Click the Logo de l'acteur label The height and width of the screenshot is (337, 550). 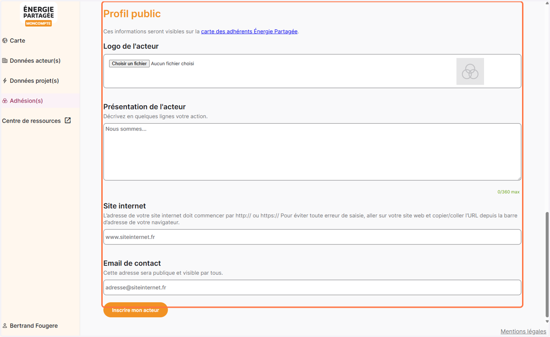[131, 46]
